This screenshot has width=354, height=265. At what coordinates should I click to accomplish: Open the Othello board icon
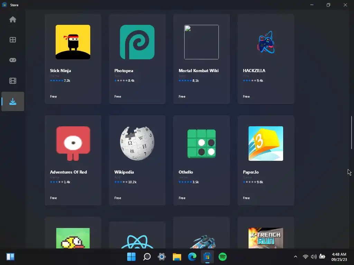click(202, 144)
